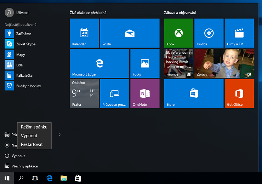Open Získat Skype from most used

tap(25, 44)
